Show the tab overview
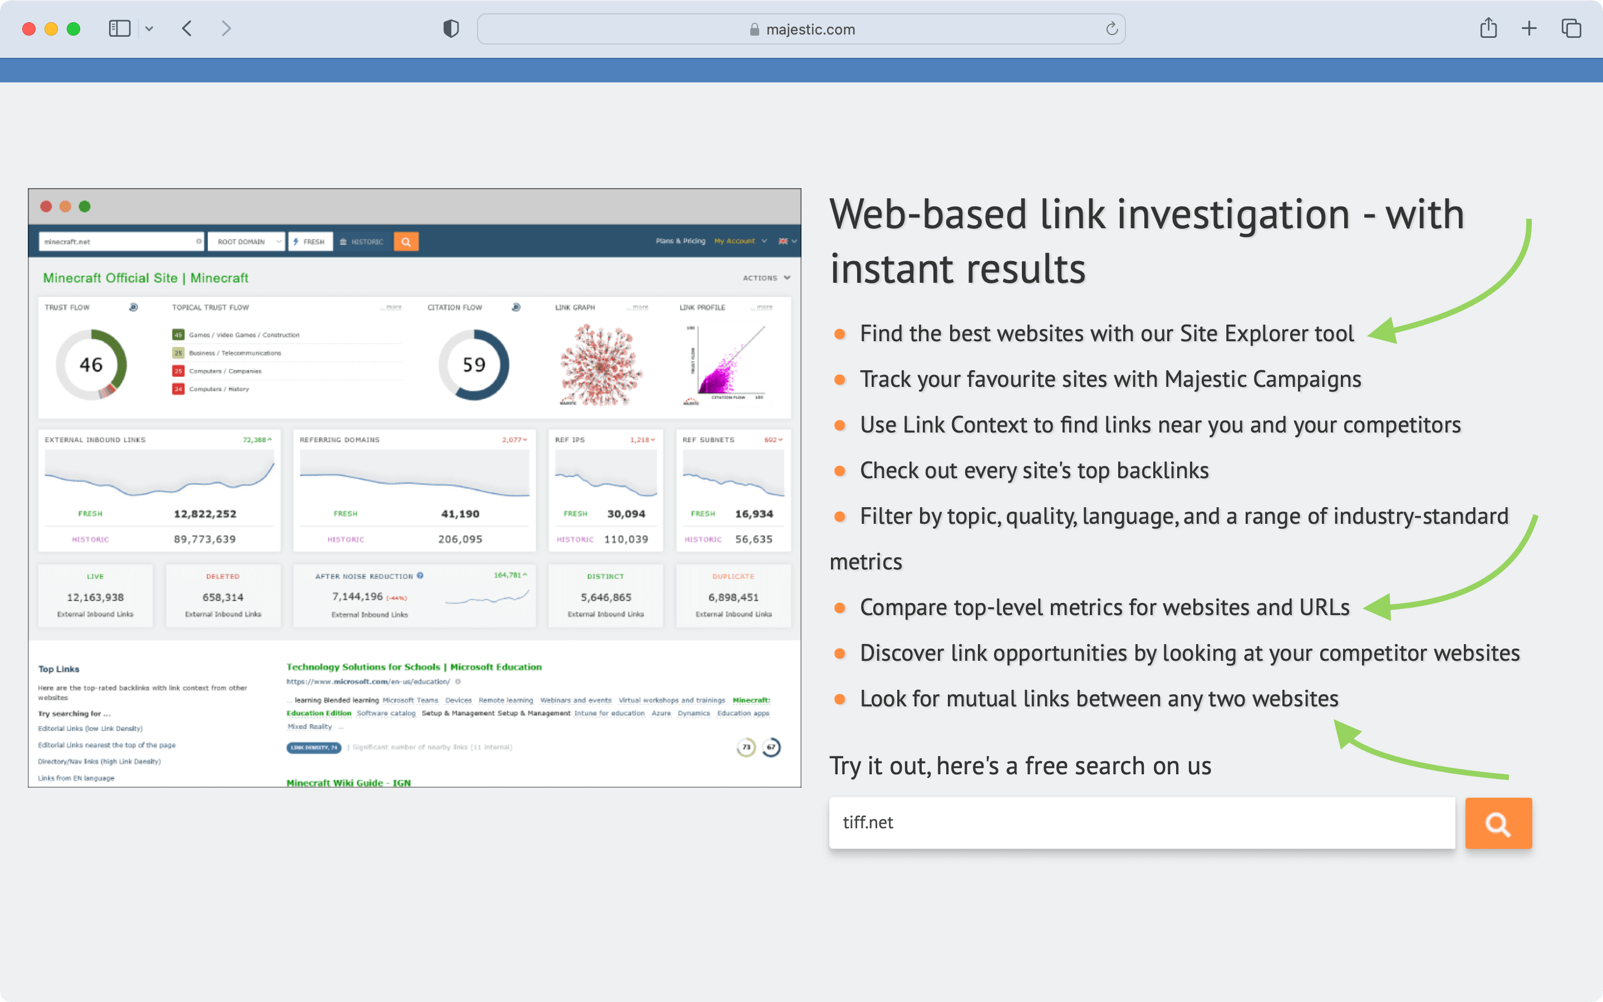Screen dimensions: 1603x1002 [x=1571, y=28]
